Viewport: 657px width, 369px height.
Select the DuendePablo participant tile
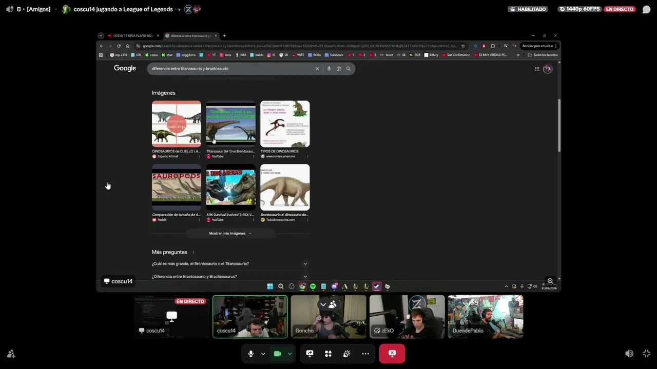[486, 317]
